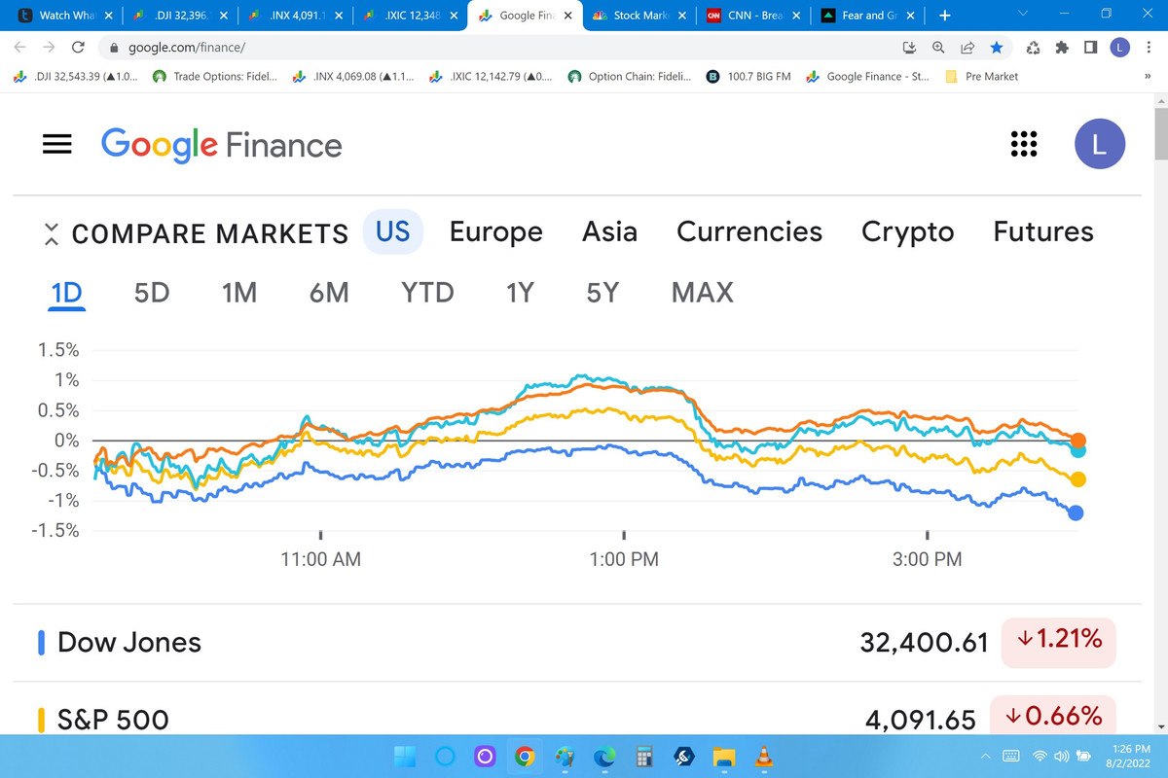This screenshot has width=1168, height=778.
Task: Collapse the Compare Markets section
Action: pyautogui.click(x=53, y=233)
